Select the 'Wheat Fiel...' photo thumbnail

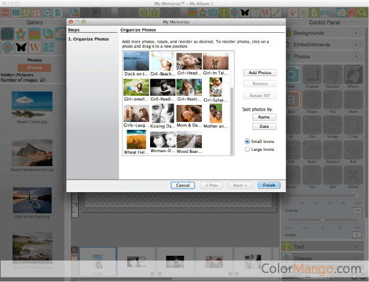136,140
